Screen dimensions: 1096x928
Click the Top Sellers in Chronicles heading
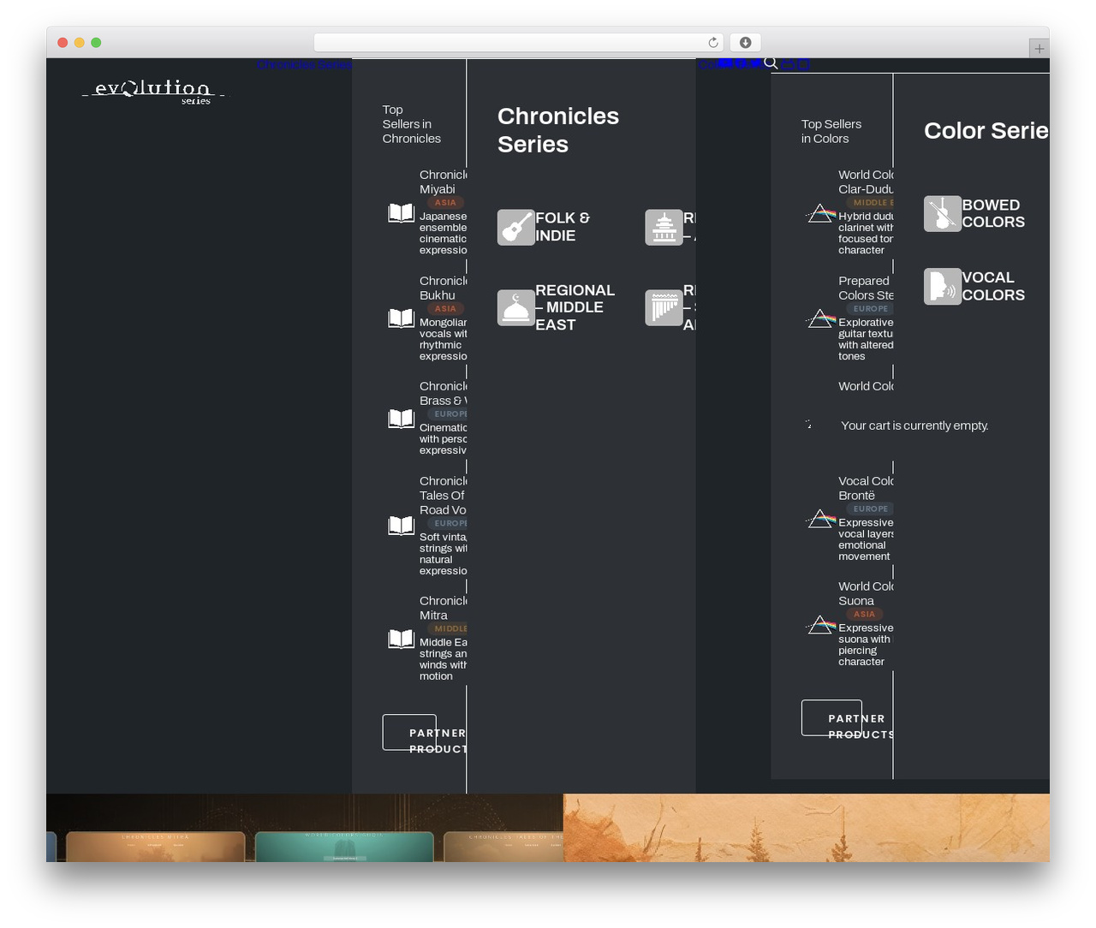click(412, 124)
